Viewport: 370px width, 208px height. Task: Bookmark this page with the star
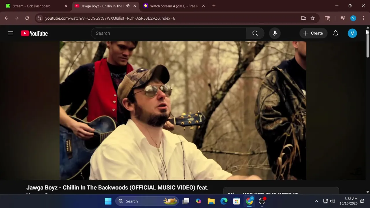pos(313,18)
